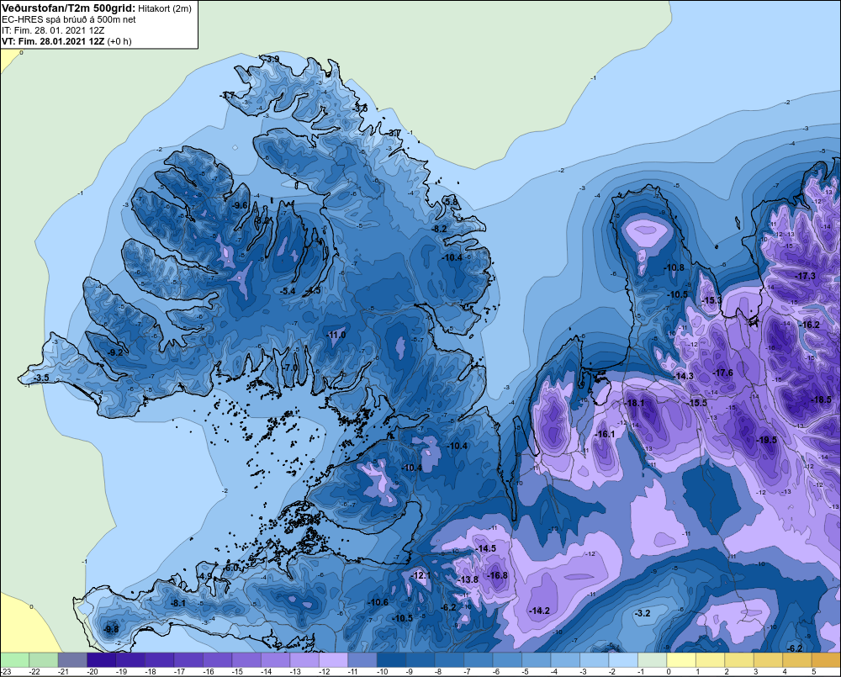
Task: Click the -13.8 temperature value
Action: tap(468, 580)
